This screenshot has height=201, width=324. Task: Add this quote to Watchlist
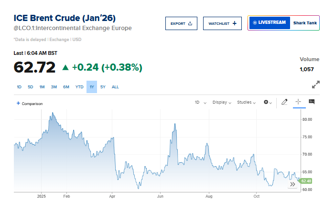click(222, 23)
